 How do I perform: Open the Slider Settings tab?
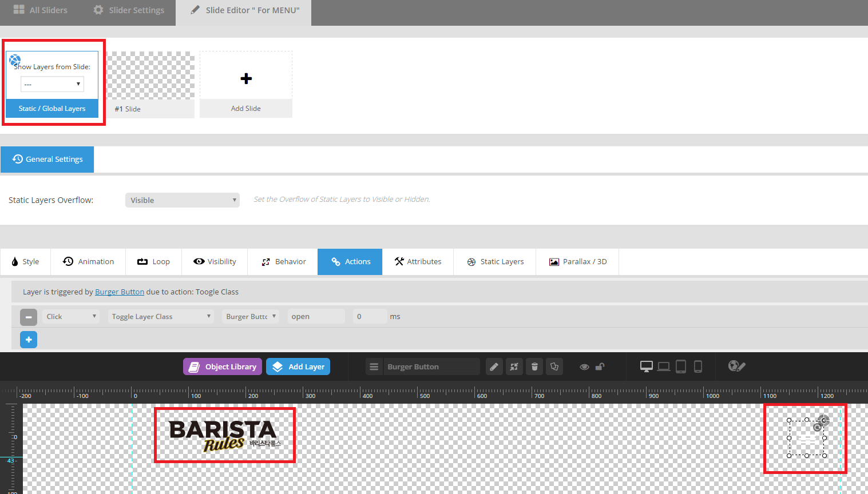(129, 10)
